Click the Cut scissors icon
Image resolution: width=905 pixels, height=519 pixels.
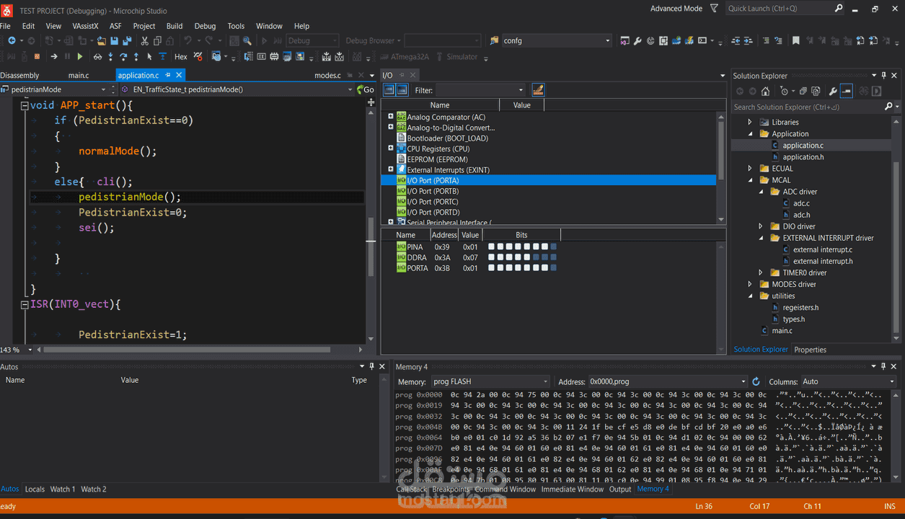click(x=145, y=41)
